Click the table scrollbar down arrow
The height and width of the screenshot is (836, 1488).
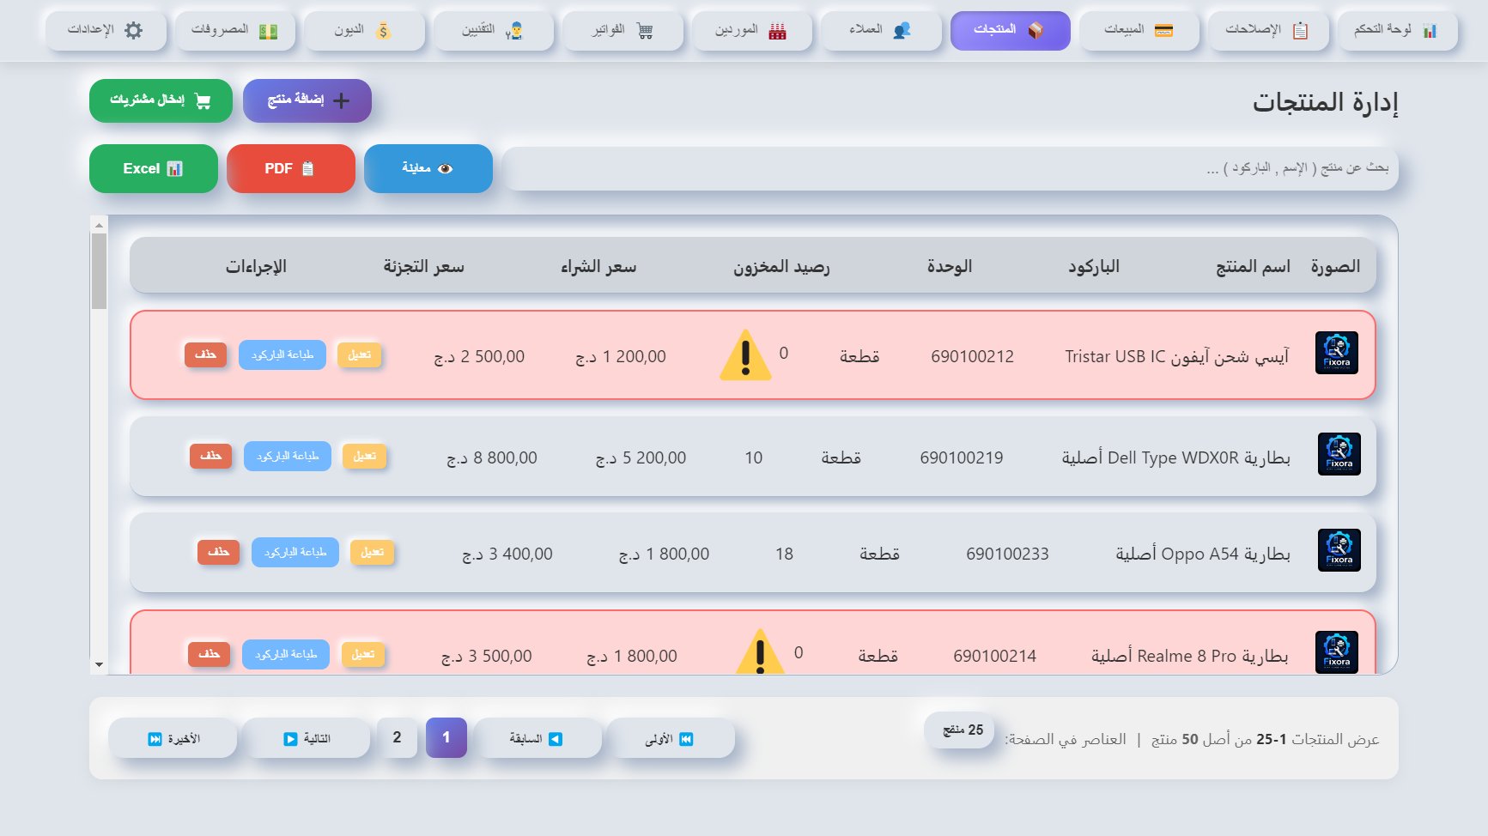99,665
